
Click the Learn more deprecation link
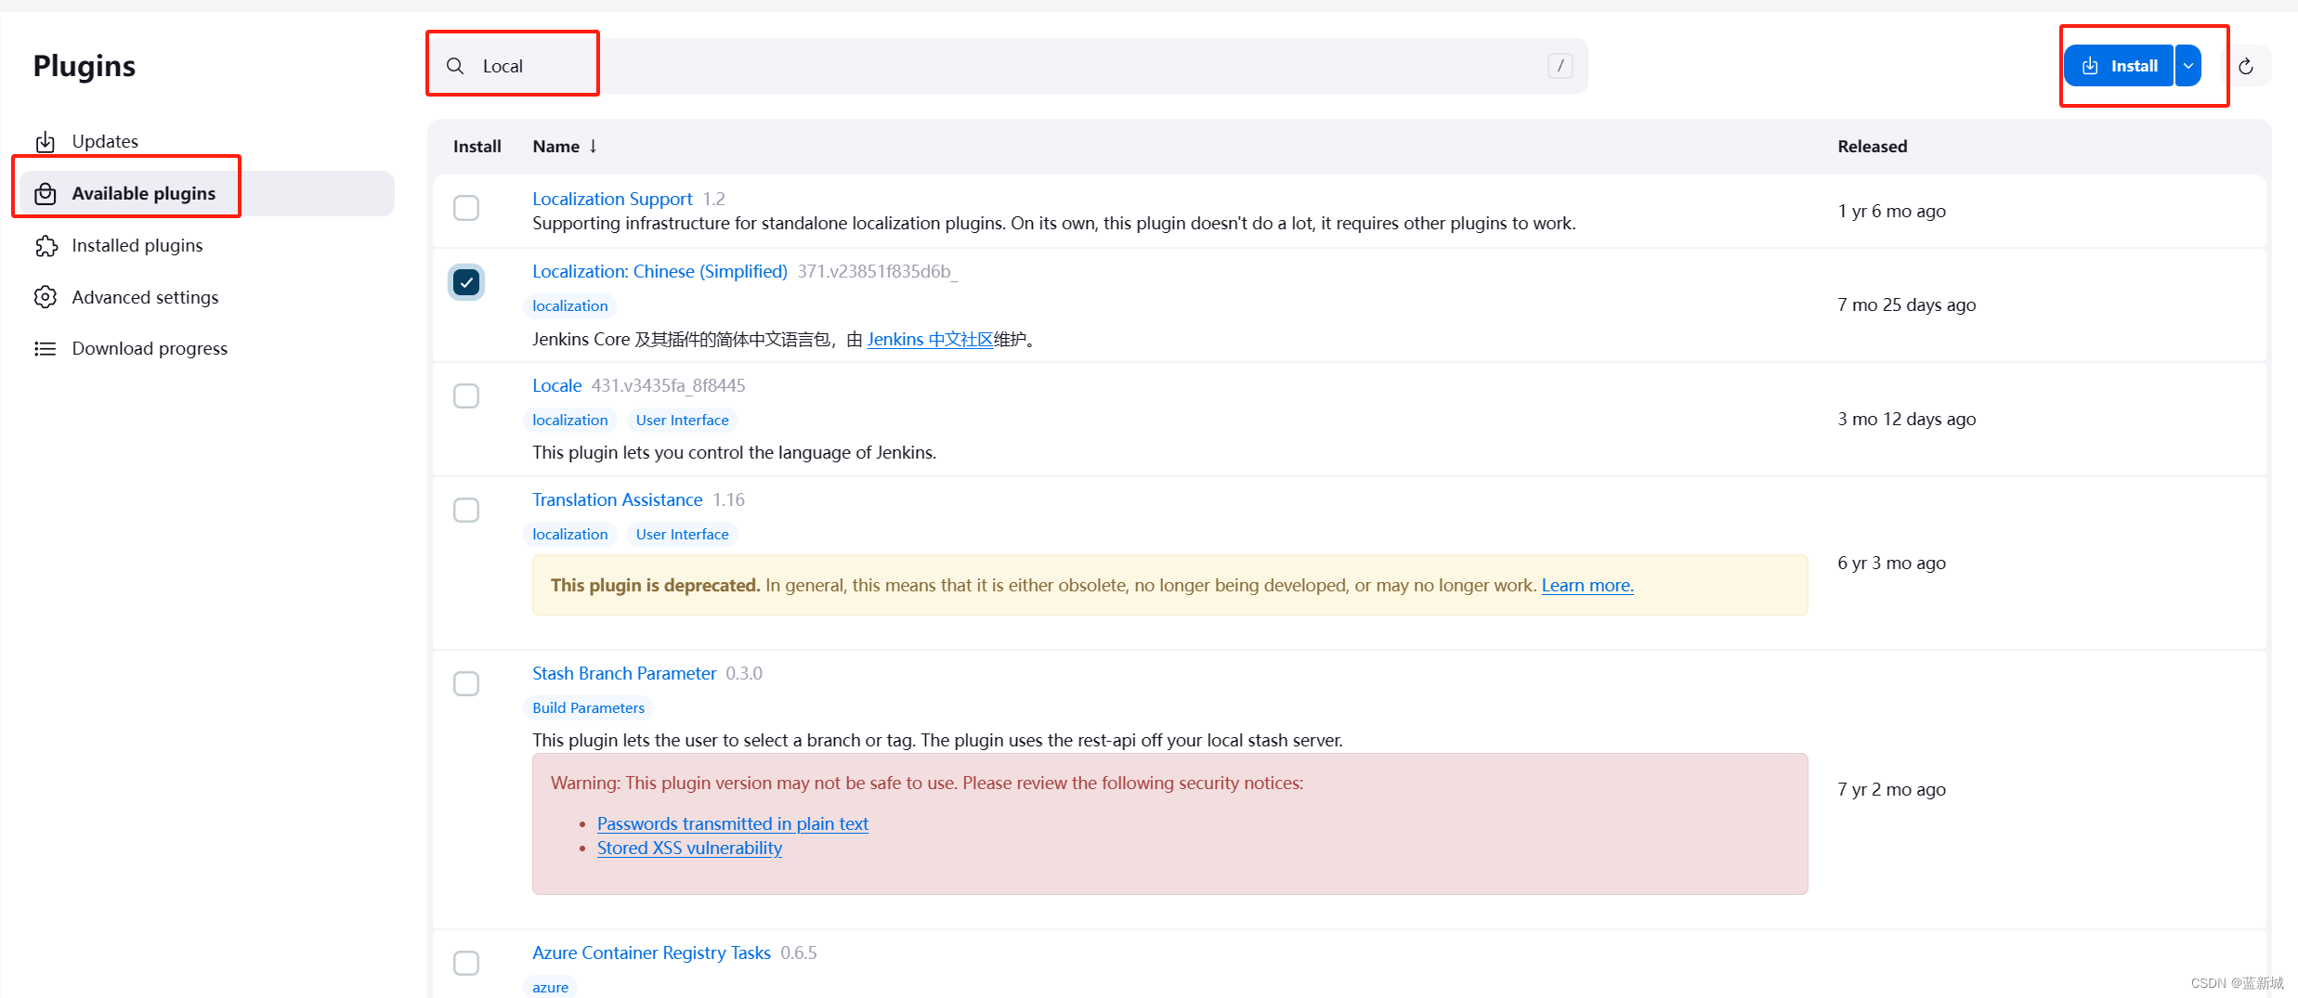pyautogui.click(x=1586, y=585)
